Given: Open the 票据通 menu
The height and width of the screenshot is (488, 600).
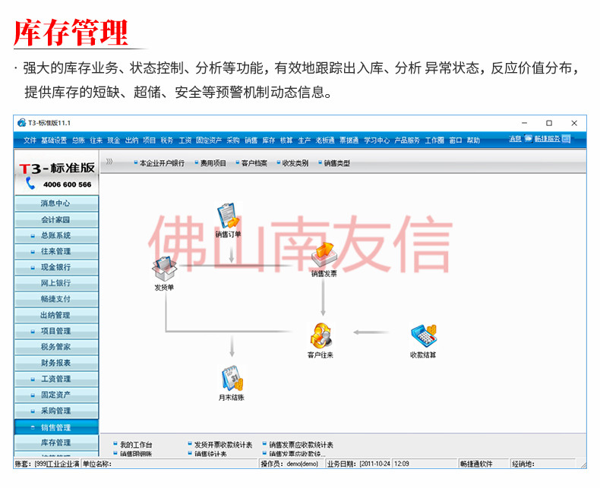Looking at the screenshot, I should pyautogui.click(x=349, y=140).
